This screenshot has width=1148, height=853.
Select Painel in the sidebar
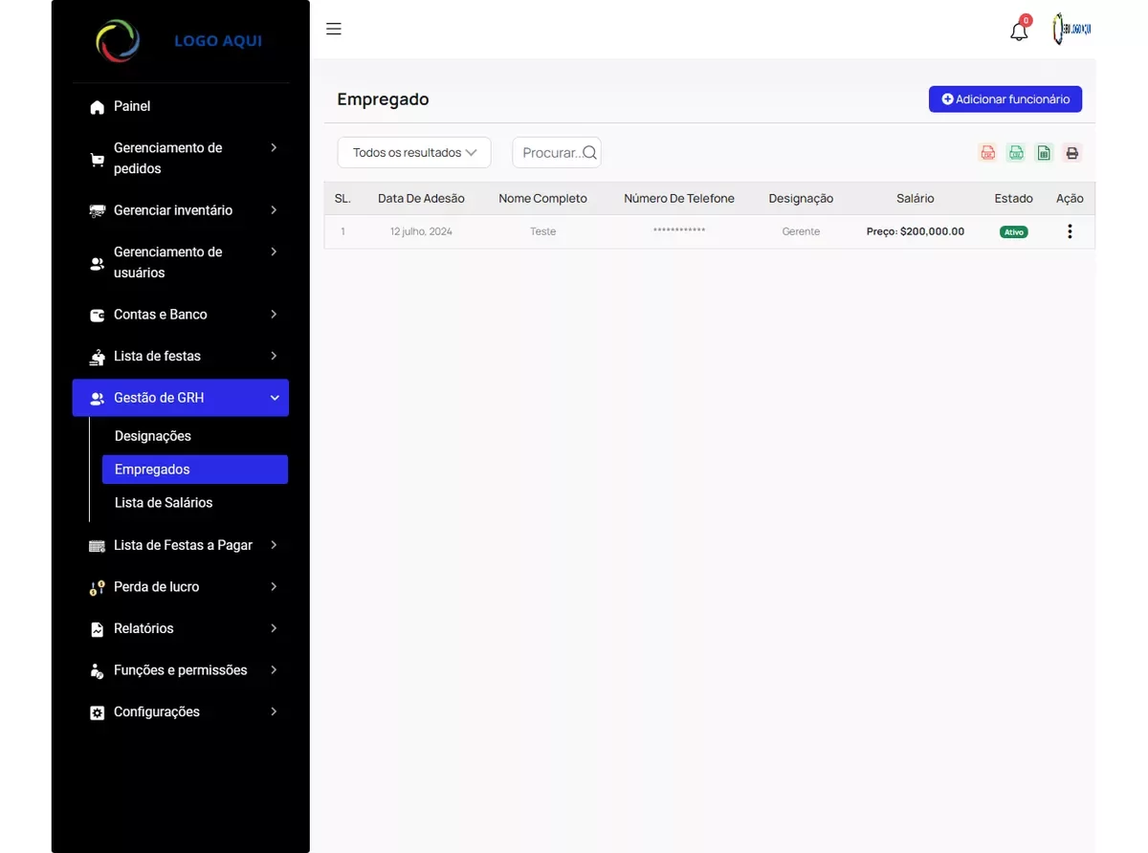[x=132, y=106]
